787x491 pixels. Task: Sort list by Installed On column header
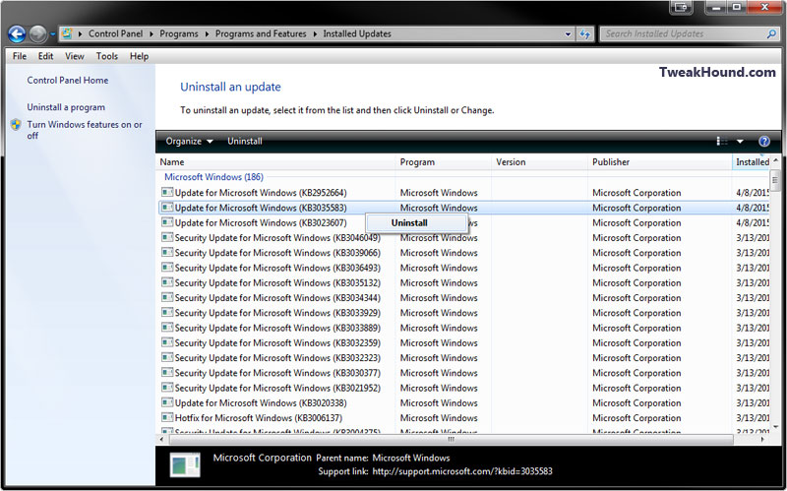click(751, 162)
